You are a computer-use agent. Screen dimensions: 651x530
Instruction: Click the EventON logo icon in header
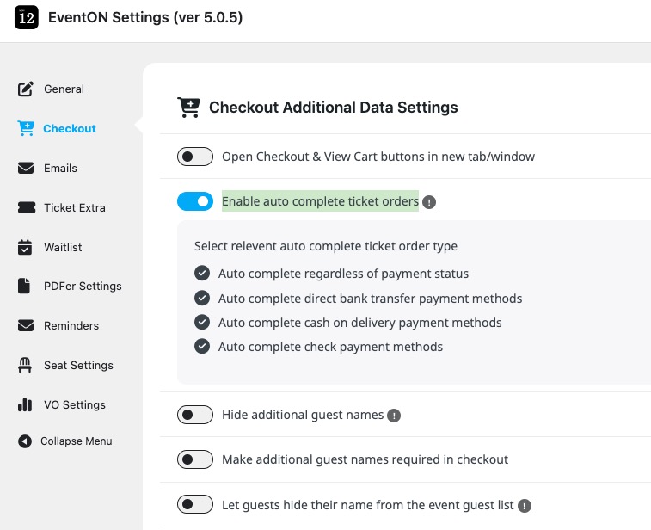click(28, 17)
